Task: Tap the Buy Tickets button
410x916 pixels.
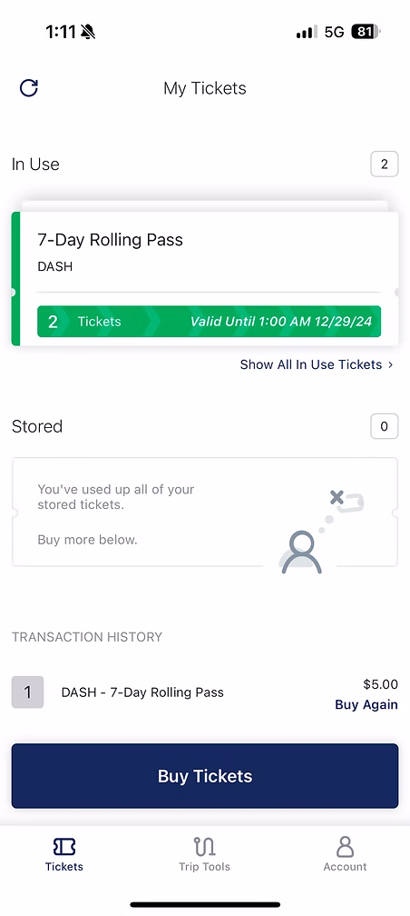Action: pyautogui.click(x=205, y=776)
